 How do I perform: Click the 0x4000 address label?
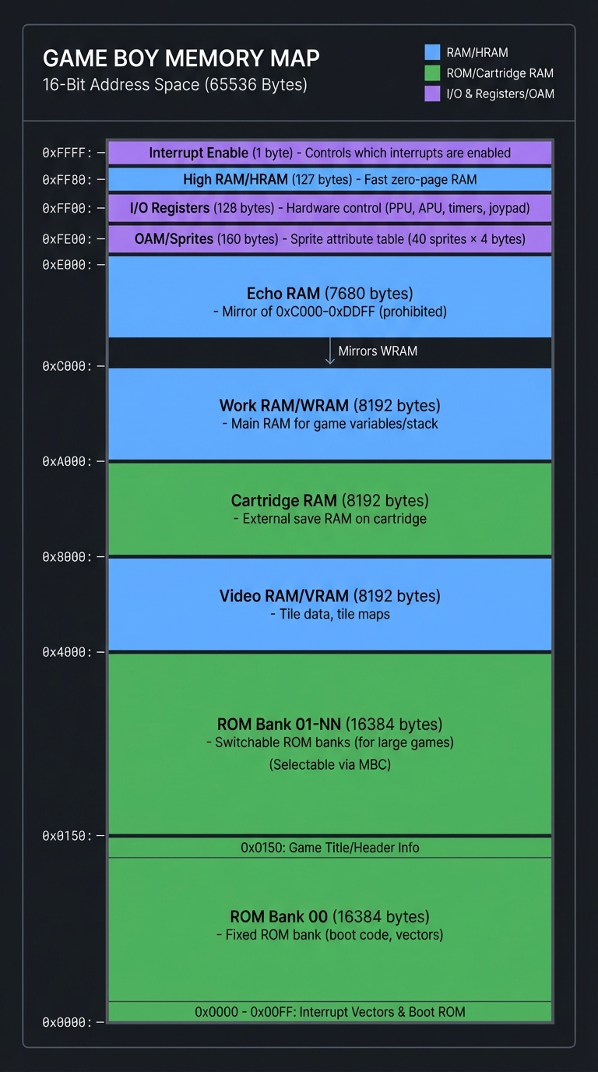67,652
